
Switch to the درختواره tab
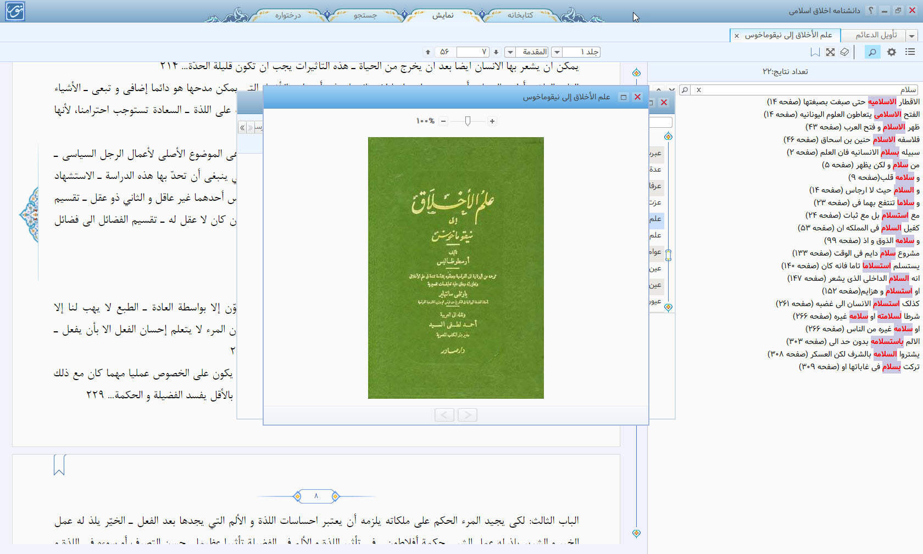point(288,15)
